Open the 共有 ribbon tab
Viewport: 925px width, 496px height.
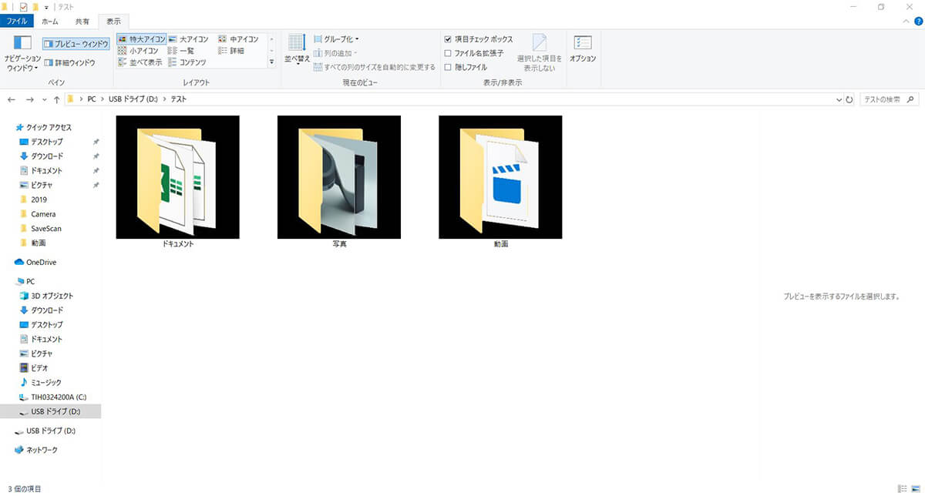82,22
